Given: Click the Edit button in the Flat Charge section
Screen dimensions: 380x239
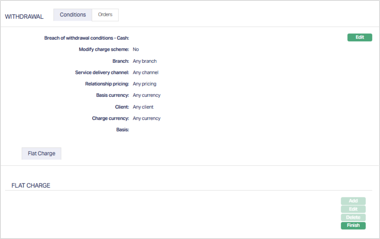Looking at the screenshot, I should tap(353, 209).
